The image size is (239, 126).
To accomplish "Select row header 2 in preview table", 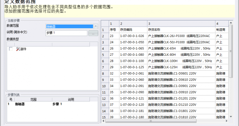I will [105, 36].
